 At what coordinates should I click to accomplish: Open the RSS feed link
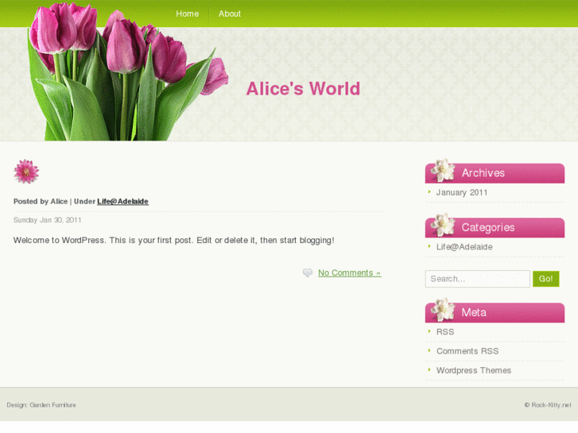point(445,331)
